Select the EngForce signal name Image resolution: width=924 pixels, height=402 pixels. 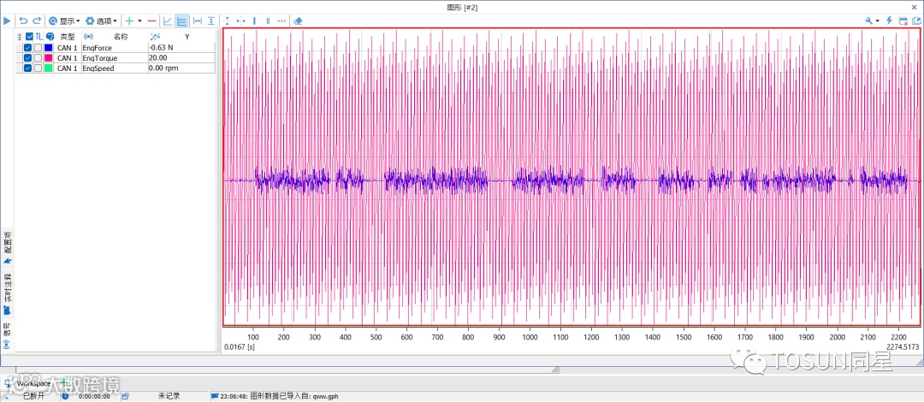coord(98,48)
